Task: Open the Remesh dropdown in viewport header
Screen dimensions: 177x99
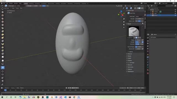Action: (136, 6)
